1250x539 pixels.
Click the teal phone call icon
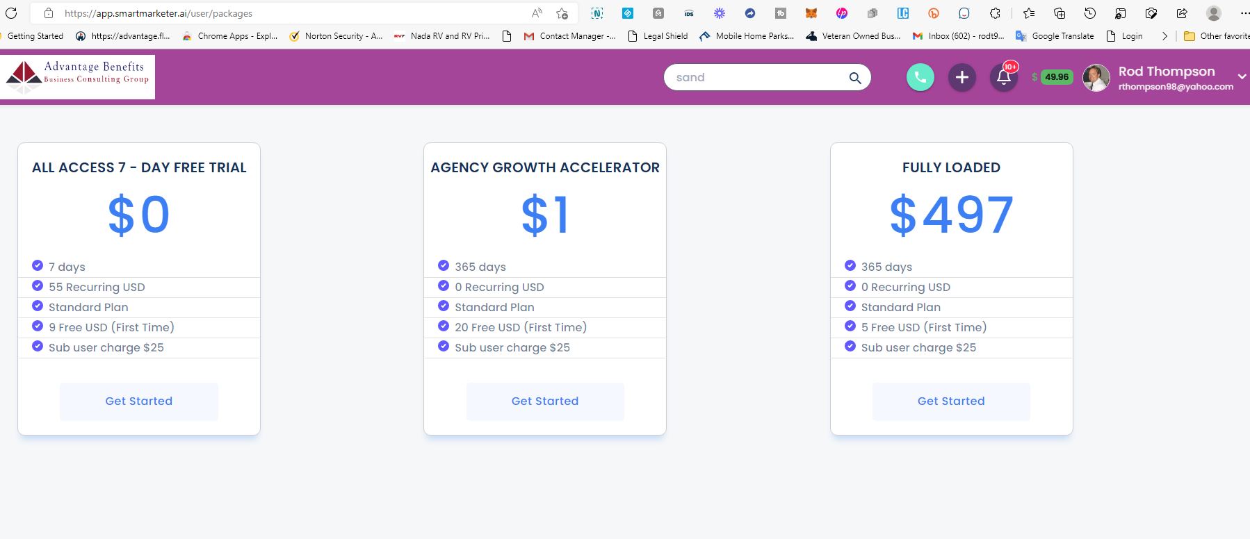920,77
